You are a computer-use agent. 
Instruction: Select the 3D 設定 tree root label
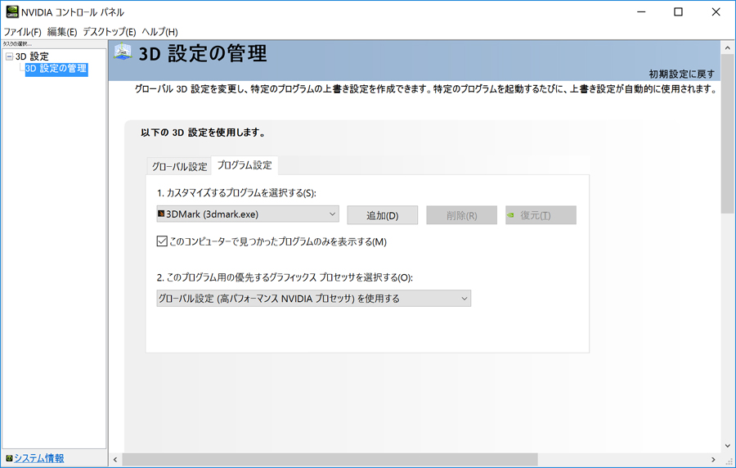(x=32, y=56)
